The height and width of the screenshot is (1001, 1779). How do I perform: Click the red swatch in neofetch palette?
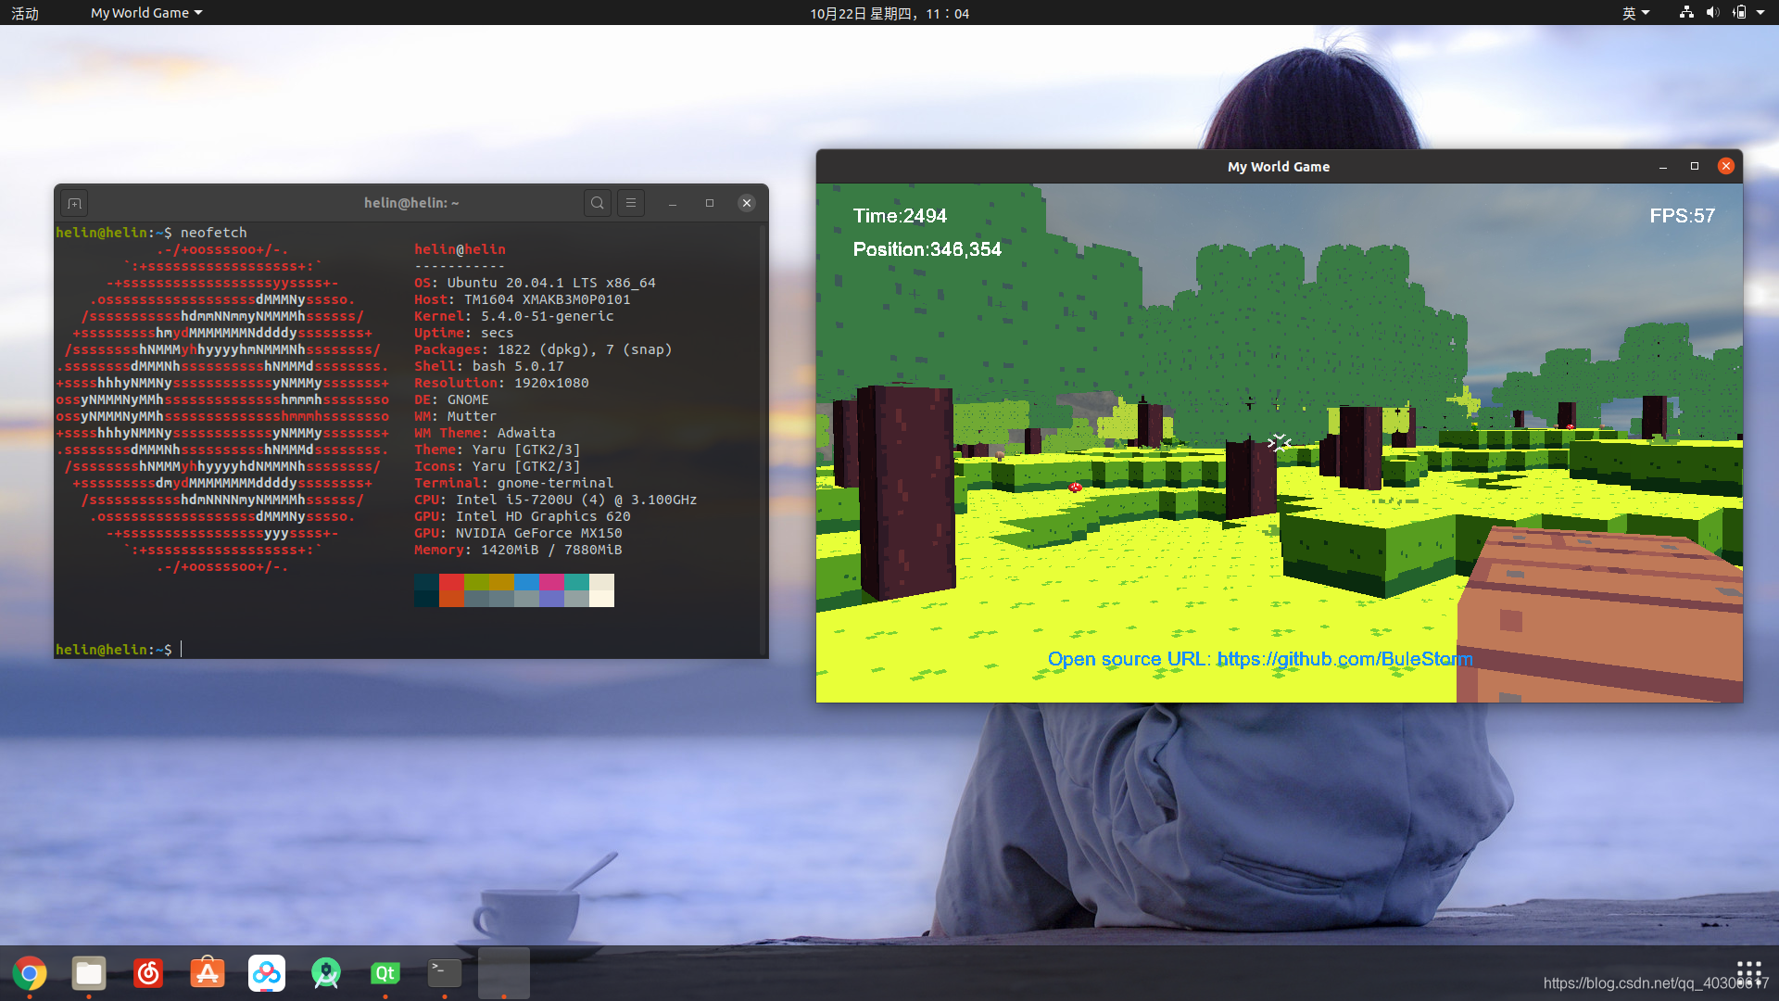pyautogui.click(x=451, y=582)
